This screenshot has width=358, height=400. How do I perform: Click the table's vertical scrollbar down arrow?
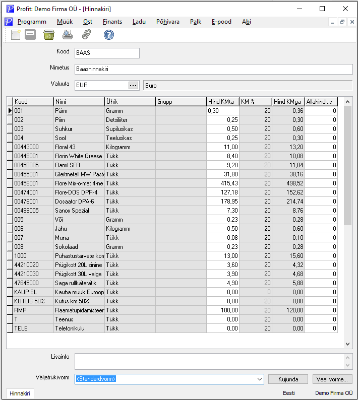(x=347, y=344)
